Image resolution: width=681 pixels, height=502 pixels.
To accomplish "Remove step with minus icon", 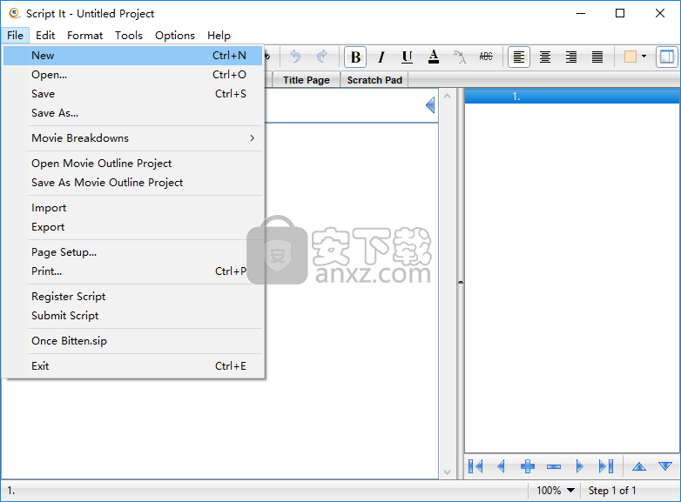I will pyautogui.click(x=553, y=466).
